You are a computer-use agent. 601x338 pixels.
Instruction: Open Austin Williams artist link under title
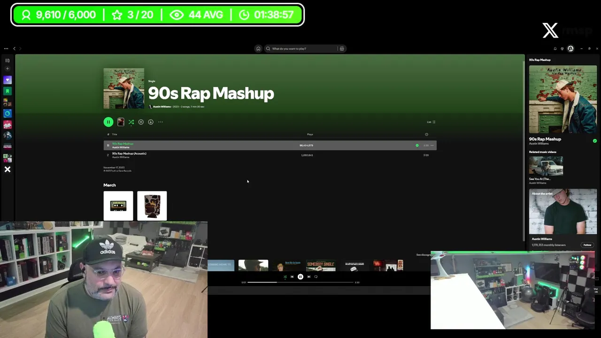(162, 107)
